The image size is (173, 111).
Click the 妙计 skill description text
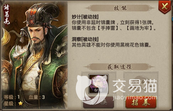[x=114, y=25]
